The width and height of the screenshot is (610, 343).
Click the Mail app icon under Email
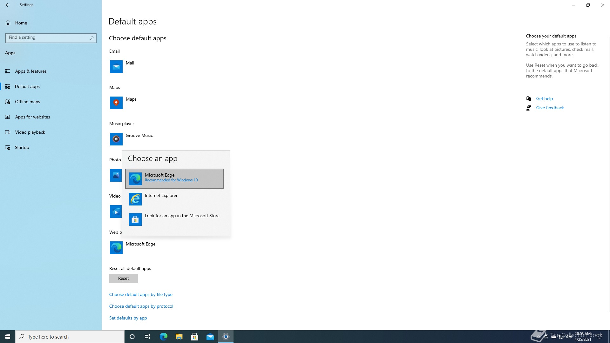(x=116, y=67)
